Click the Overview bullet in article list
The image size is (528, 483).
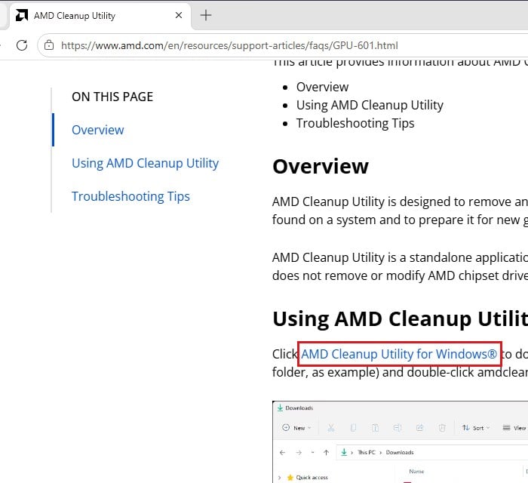click(322, 87)
